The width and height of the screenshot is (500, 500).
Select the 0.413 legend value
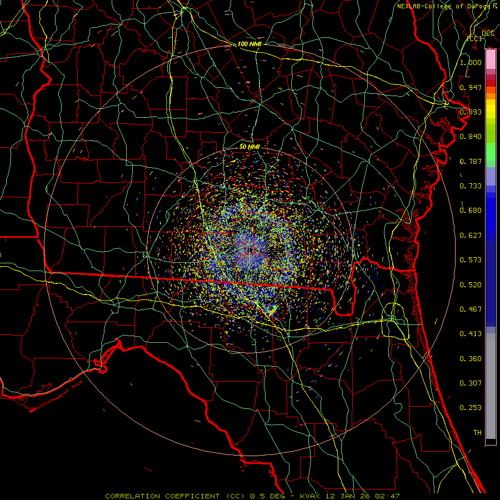tap(471, 334)
